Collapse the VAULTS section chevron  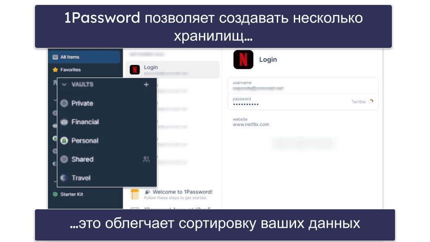point(64,85)
